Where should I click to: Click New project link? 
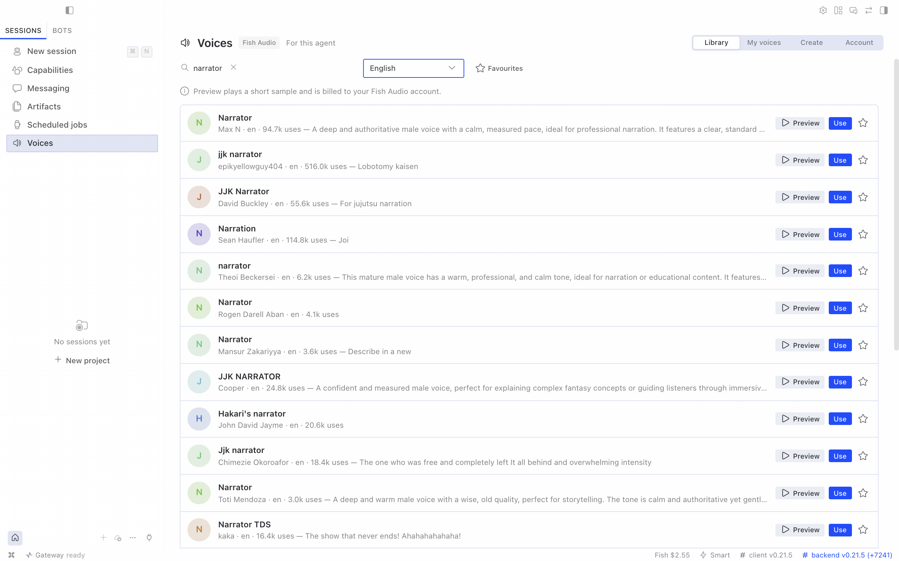point(82,360)
